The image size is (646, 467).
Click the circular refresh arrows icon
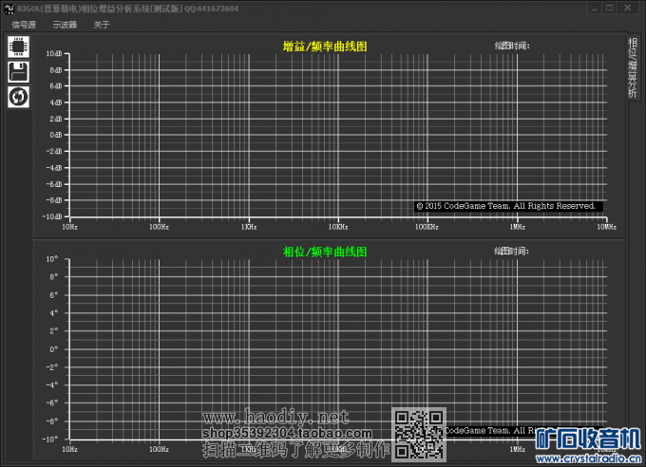click(x=18, y=97)
